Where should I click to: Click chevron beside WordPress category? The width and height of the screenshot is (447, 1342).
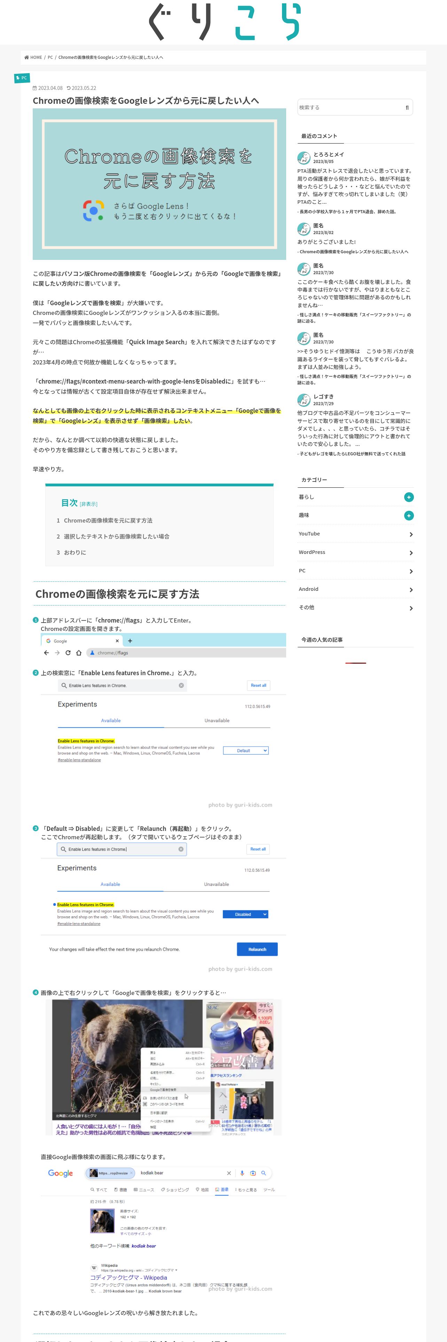[x=410, y=553]
